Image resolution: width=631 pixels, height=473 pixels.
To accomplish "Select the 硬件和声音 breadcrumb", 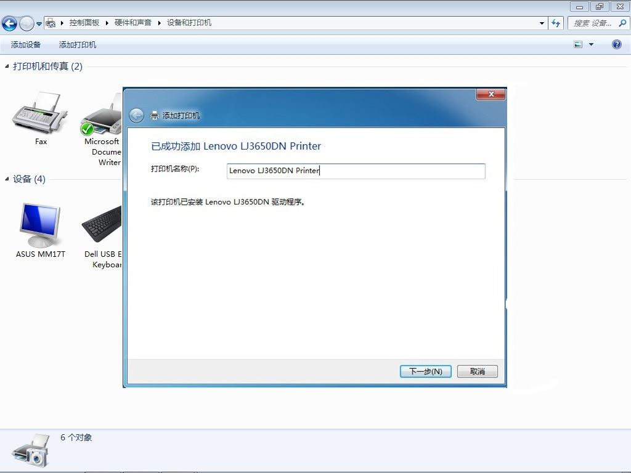I will coord(133,23).
